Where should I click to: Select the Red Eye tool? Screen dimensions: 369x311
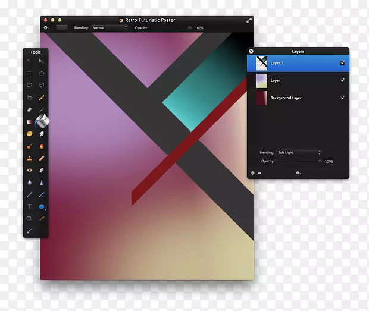click(x=29, y=170)
